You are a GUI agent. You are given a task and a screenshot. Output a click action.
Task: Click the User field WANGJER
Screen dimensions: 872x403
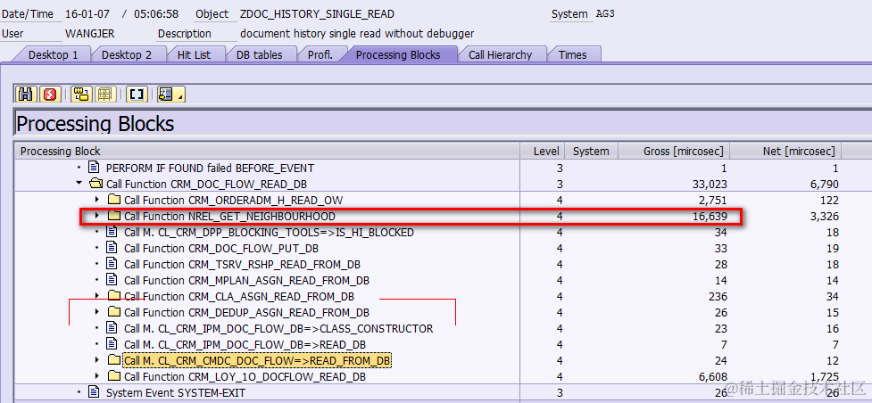[x=89, y=33]
